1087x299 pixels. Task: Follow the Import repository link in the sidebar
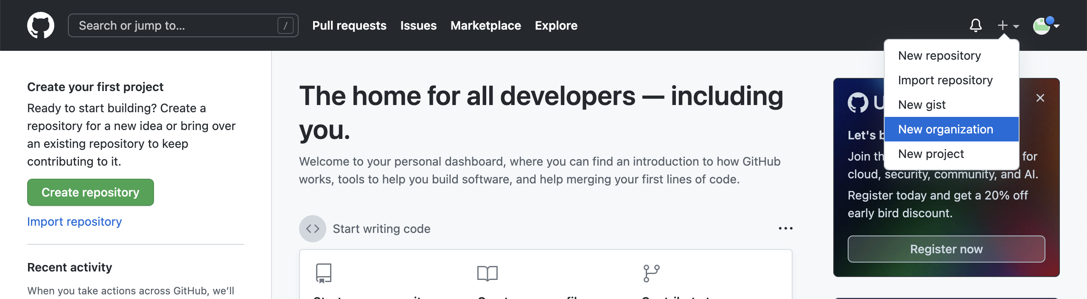click(74, 221)
